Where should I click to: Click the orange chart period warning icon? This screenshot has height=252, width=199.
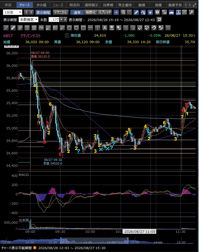click(x=35, y=248)
